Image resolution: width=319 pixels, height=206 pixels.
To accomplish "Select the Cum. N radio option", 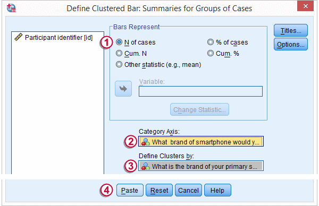I will (119, 53).
